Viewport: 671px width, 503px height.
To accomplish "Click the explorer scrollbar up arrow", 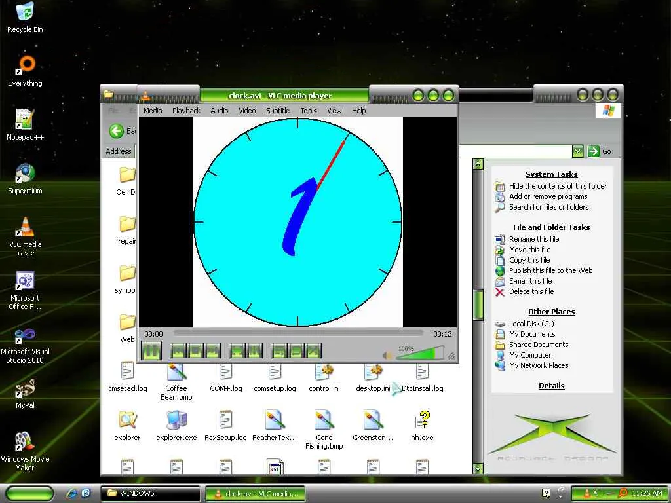I will (x=478, y=164).
